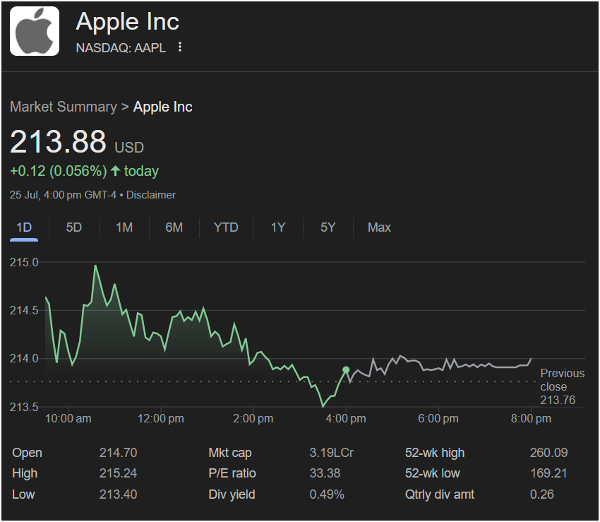Click the NASDAQ: AAPL ticker text

point(121,48)
